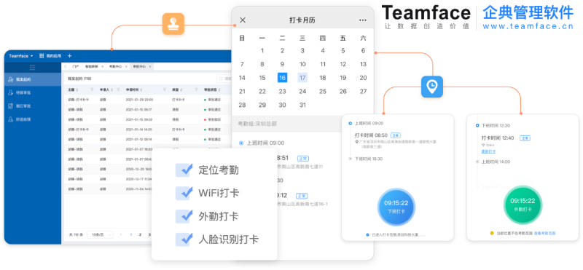Collapse the blue sidebar with hamburger icon
583x270 pixels.
(32, 67)
